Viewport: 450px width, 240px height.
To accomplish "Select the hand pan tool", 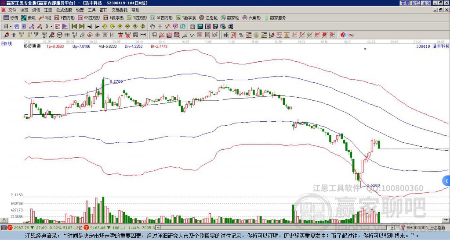I will (x=152, y=27).
